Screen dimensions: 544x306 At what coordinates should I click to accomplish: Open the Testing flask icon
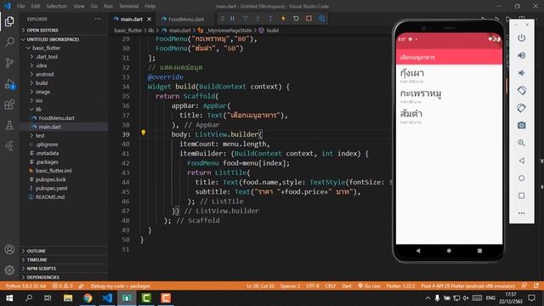coord(9,125)
